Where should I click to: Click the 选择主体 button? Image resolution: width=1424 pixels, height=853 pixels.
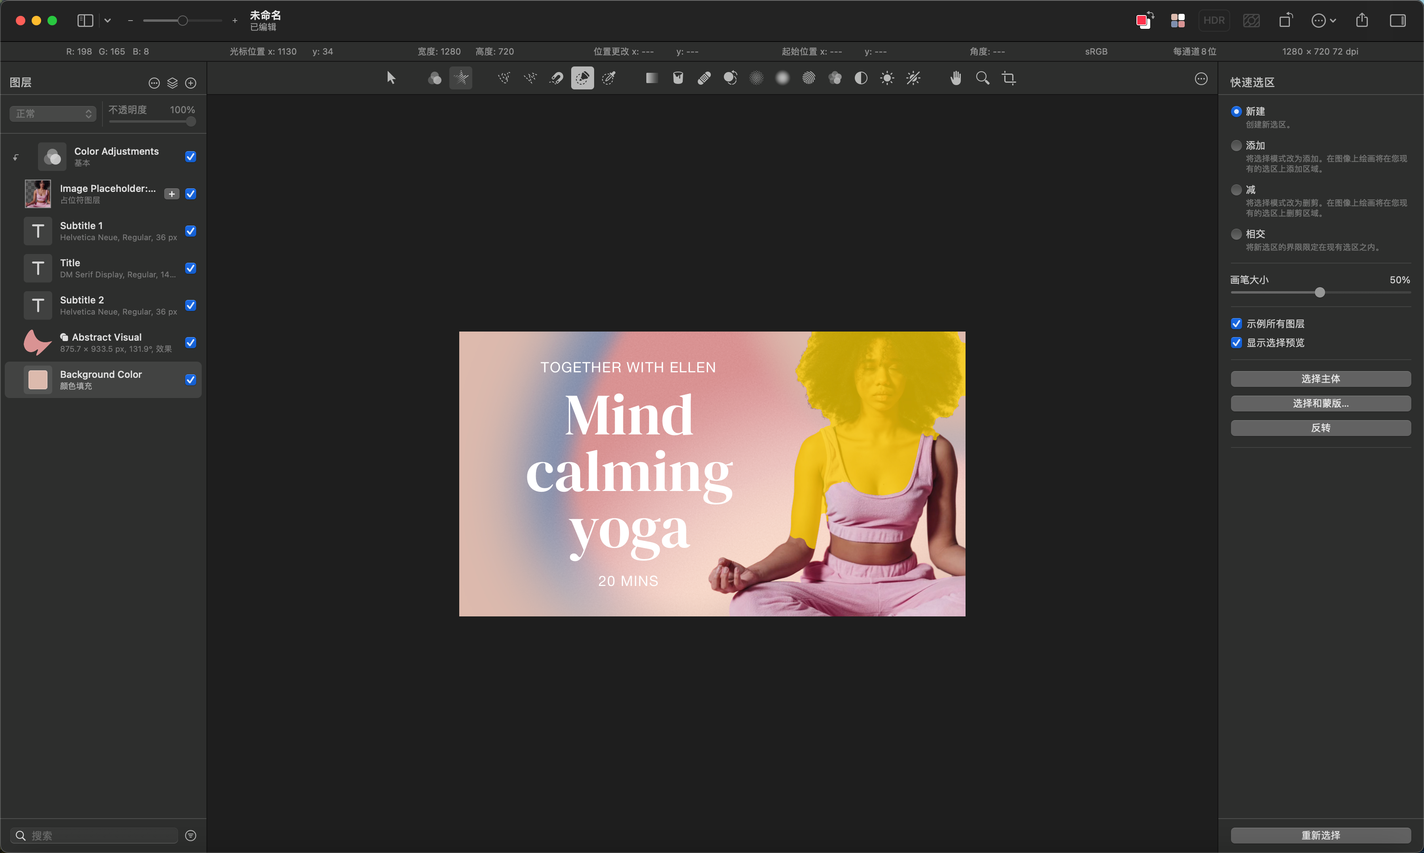click(1320, 379)
